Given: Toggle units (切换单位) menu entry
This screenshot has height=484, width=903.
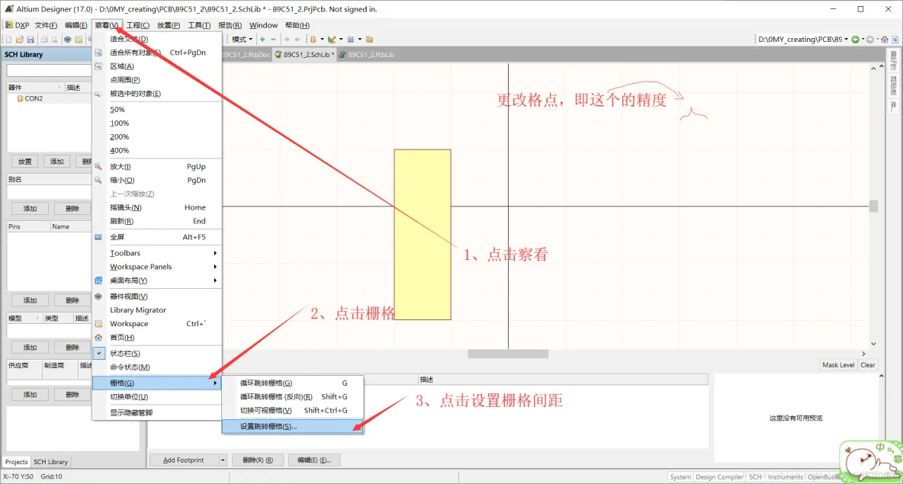Looking at the screenshot, I should point(156,396).
